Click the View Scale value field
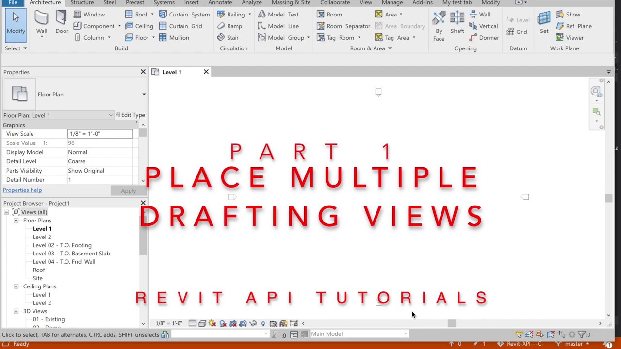The height and width of the screenshot is (349, 621). pyautogui.click(x=100, y=134)
